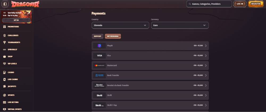Open the Shop bag icon
The height and width of the screenshot is (112, 266).
tap(5, 56)
